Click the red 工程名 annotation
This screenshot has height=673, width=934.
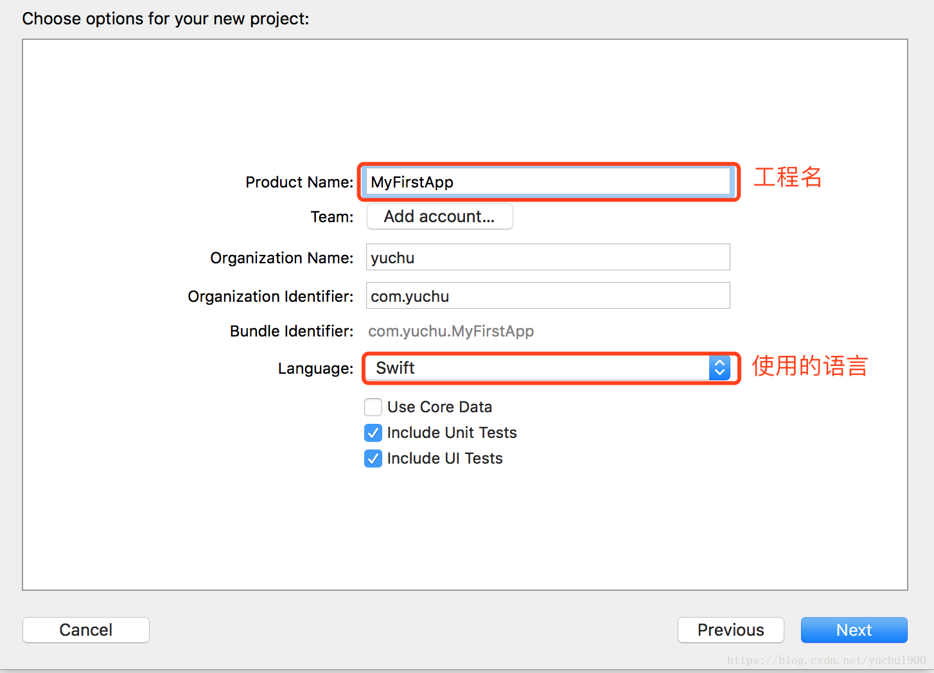788,177
